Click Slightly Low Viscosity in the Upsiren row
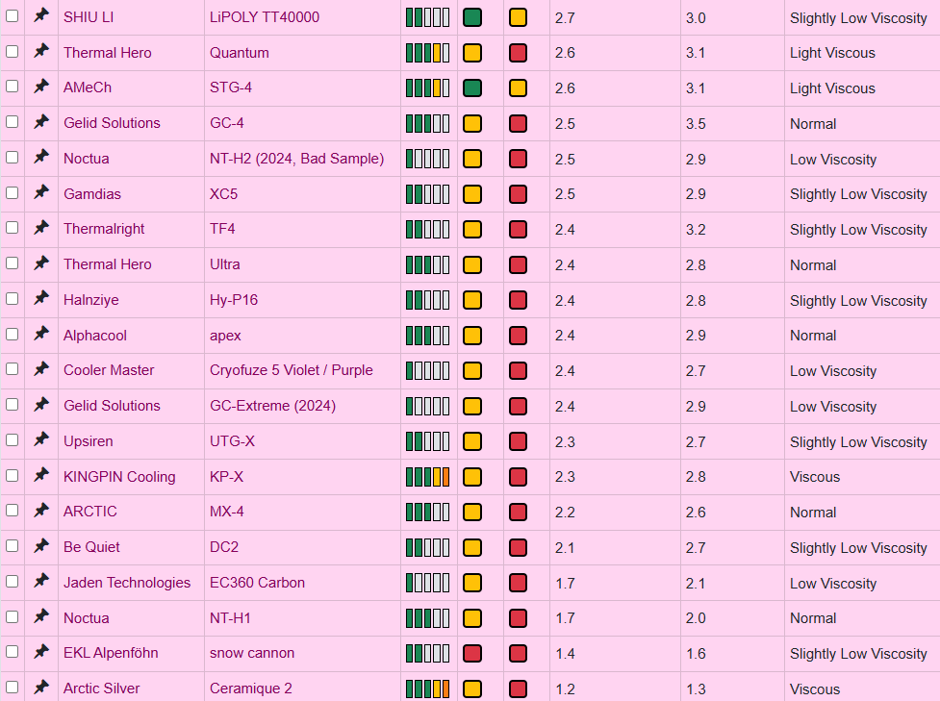 pyautogui.click(x=858, y=441)
